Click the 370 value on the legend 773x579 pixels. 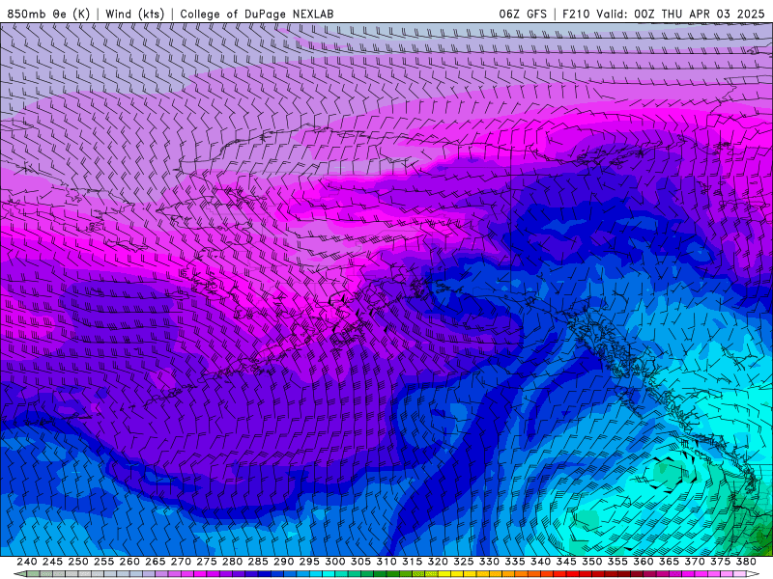695,562
